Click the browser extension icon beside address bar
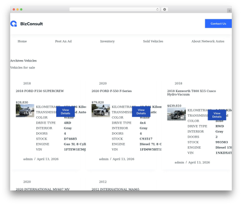The image size is (242, 205). [165, 10]
